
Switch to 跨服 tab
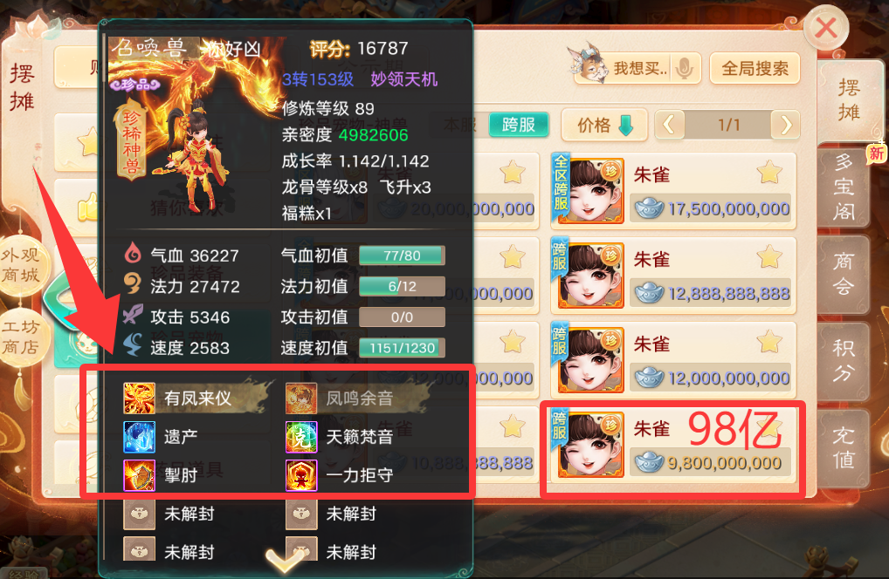pyautogui.click(x=518, y=125)
